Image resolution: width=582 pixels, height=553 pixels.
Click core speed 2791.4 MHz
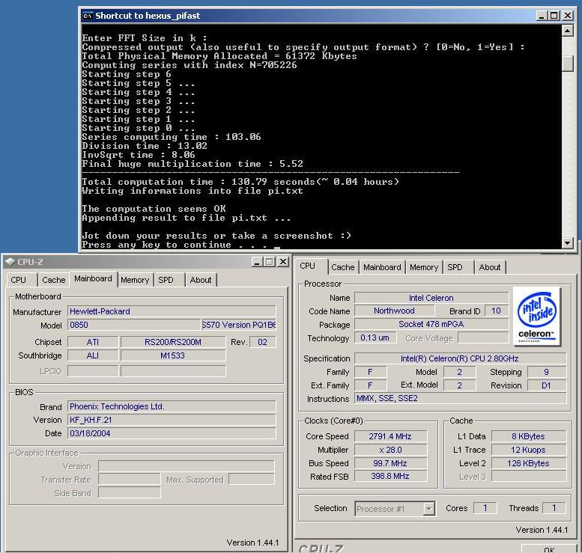pyautogui.click(x=390, y=436)
